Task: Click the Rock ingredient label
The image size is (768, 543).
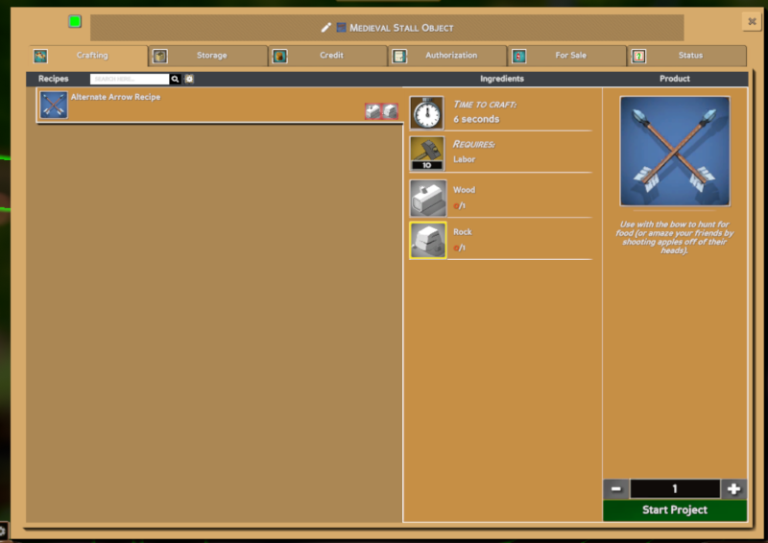Action: (463, 232)
